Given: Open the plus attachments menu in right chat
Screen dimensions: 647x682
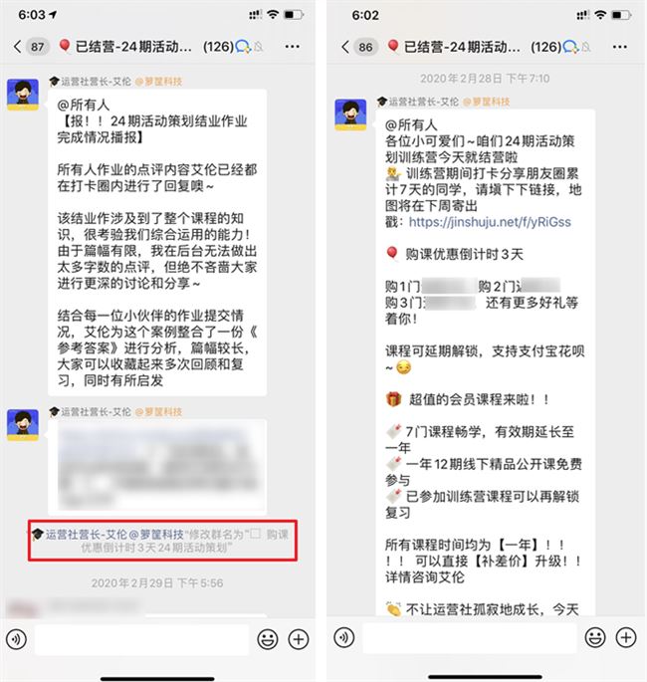Looking at the screenshot, I should [626, 637].
